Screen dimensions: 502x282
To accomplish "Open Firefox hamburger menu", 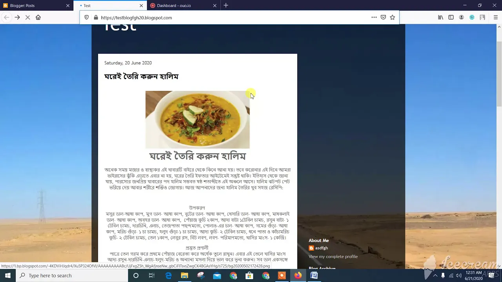I will click(x=495, y=17).
